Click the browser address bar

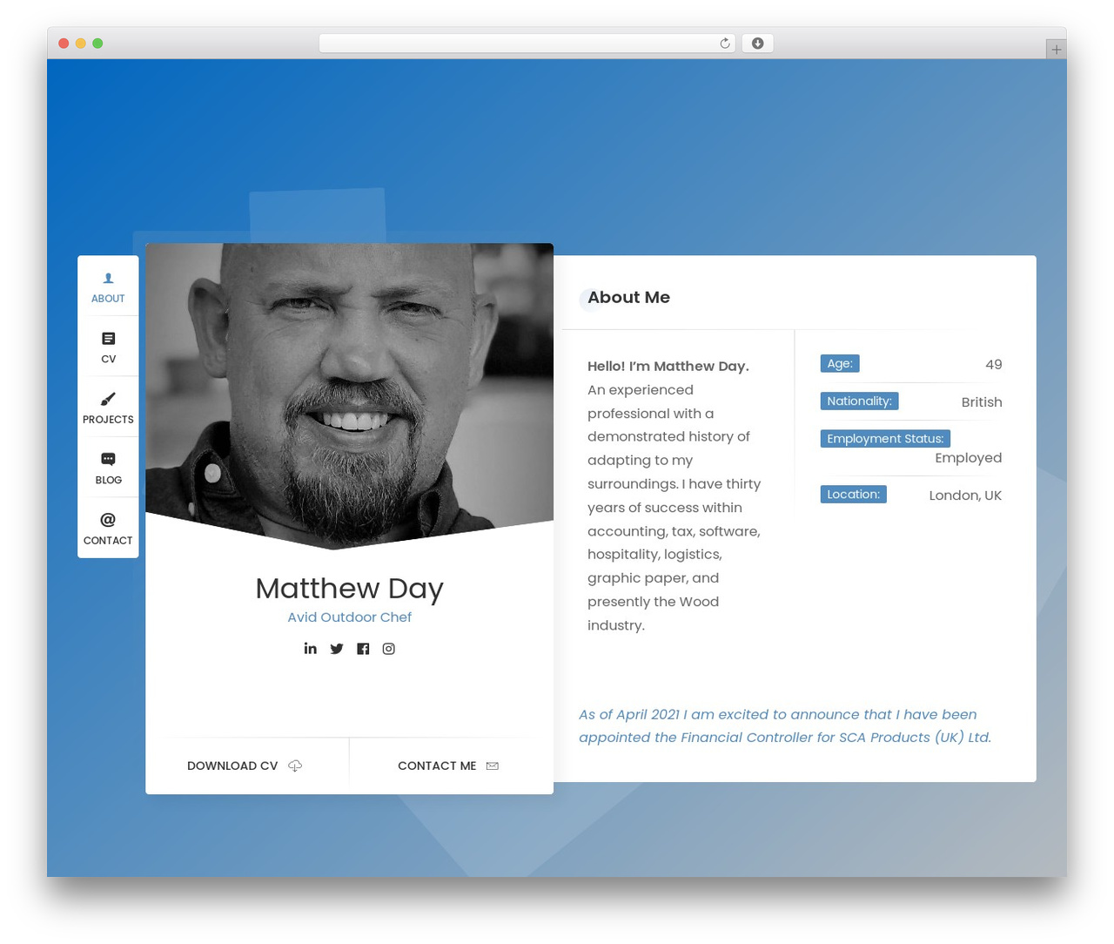[x=527, y=44]
